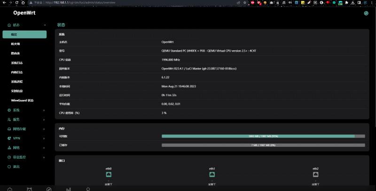Click the 退出 logout link
Viewport: 376px width, 191px height.
tap(16, 167)
